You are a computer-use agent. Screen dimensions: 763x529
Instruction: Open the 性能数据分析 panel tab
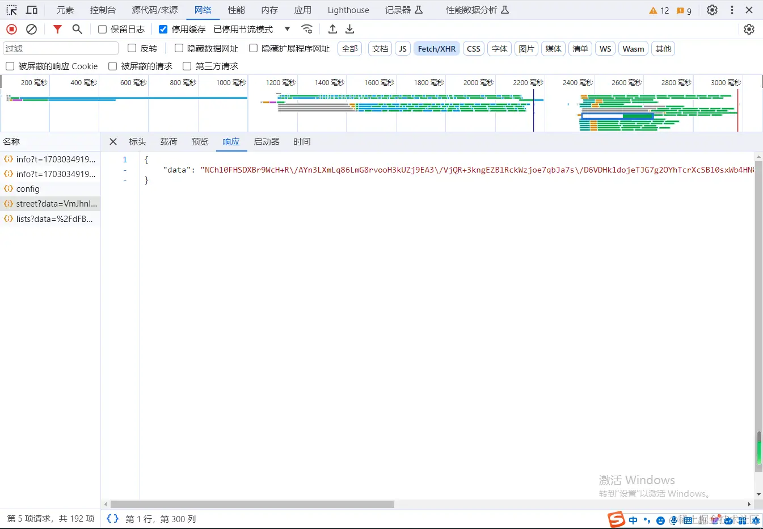pyautogui.click(x=477, y=10)
